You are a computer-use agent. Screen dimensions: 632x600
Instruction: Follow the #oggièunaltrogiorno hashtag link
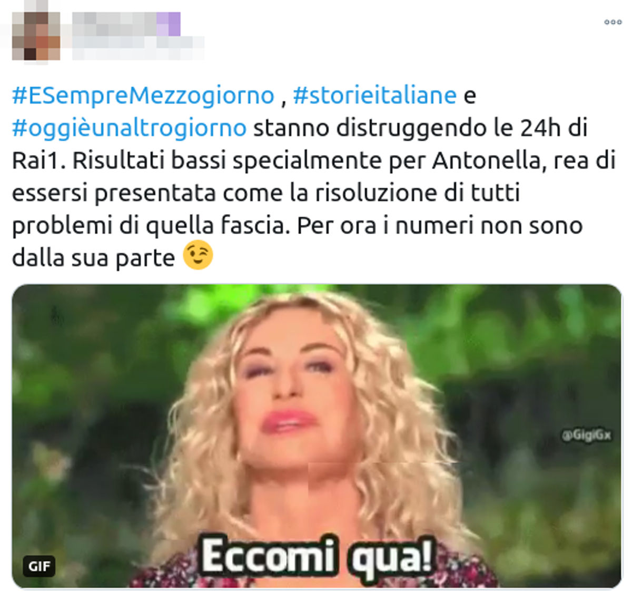click(129, 128)
